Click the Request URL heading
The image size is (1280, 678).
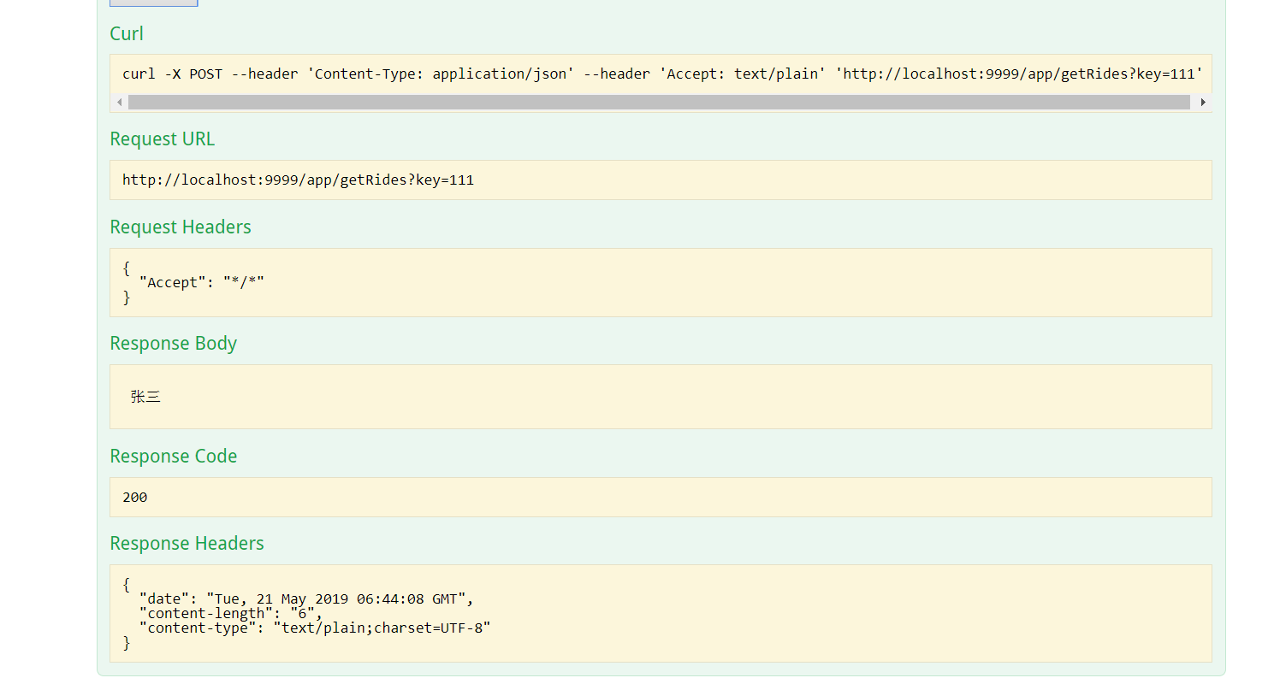(x=162, y=139)
